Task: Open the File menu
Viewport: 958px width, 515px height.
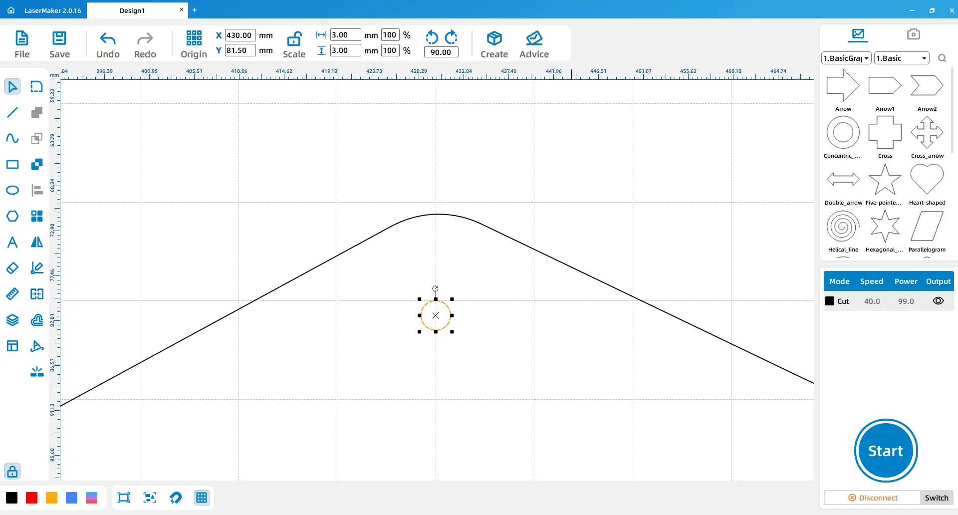Action: (22, 44)
